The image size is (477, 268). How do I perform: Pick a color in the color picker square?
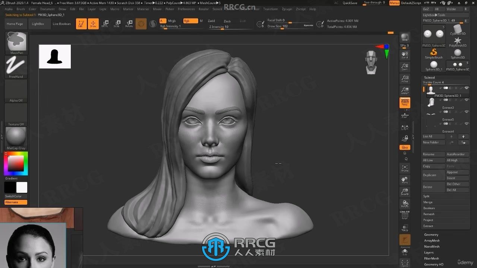click(16, 163)
